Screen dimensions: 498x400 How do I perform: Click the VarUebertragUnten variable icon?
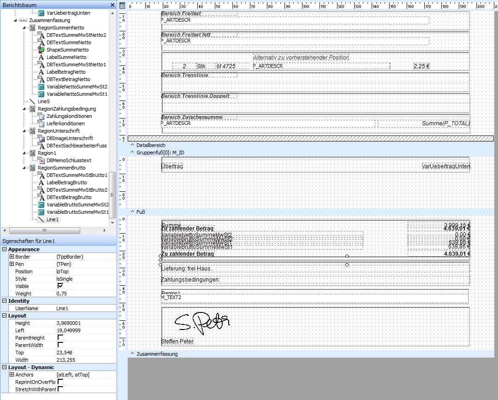[x=41, y=13]
